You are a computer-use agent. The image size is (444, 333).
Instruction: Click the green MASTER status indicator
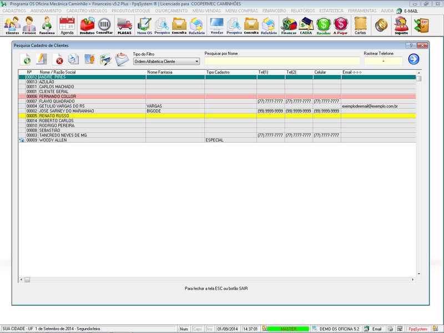(288, 329)
